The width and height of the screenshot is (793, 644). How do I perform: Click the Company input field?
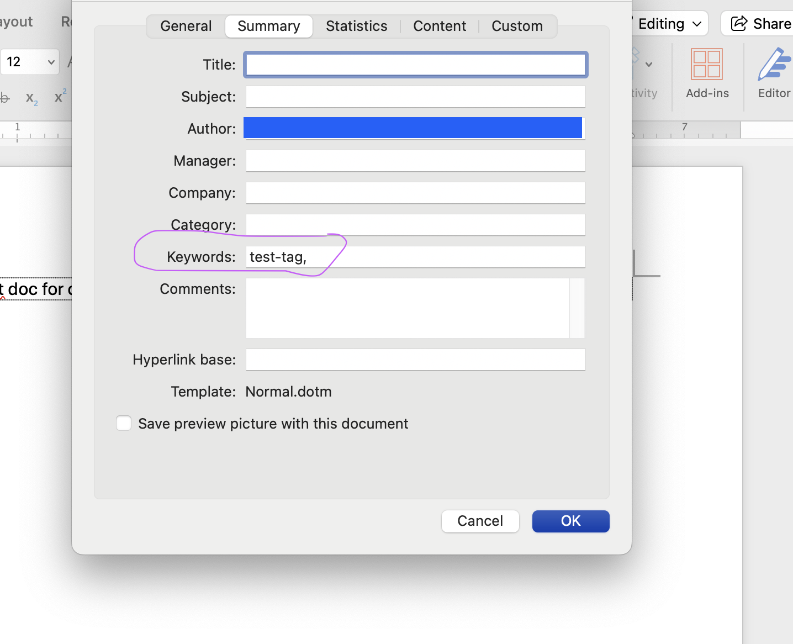[x=415, y=193]
